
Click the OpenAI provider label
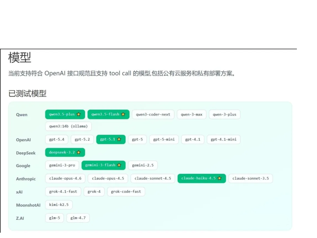click(x=24, y=140)
